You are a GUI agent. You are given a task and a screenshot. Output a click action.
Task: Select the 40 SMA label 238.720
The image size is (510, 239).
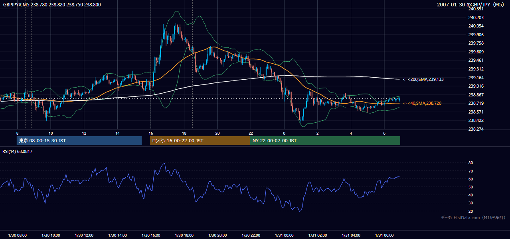click(x=422, y=103)
